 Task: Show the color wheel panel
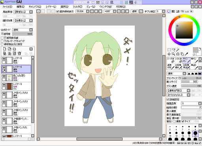(169, 11)
